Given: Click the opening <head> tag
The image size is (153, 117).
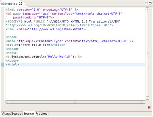Looking at the screenshot, I should click(x=12, y=37).
